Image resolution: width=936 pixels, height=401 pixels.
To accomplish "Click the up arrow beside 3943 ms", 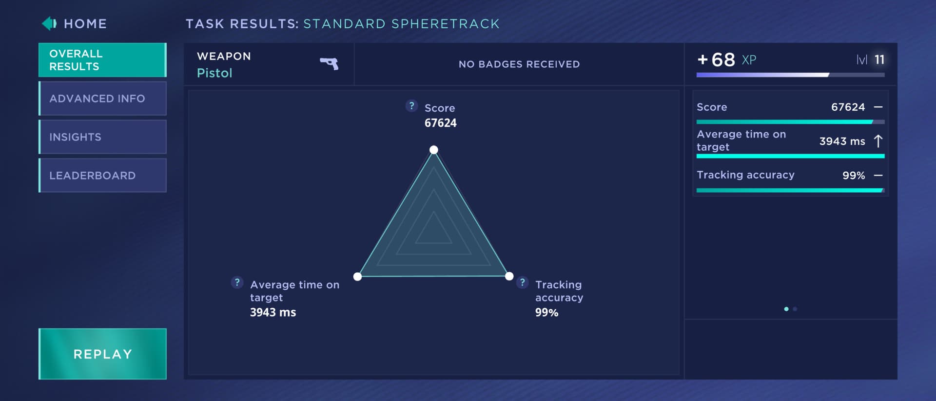I will tap(878, 141).
